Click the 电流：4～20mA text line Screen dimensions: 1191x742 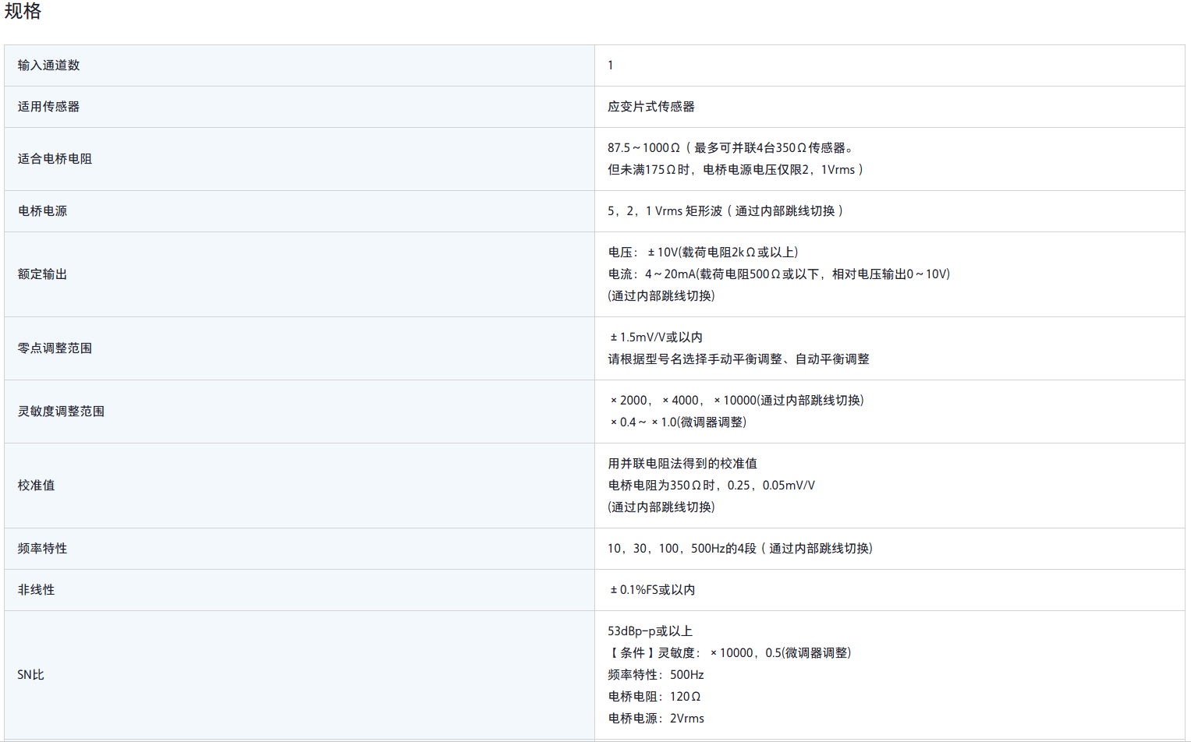779,274
